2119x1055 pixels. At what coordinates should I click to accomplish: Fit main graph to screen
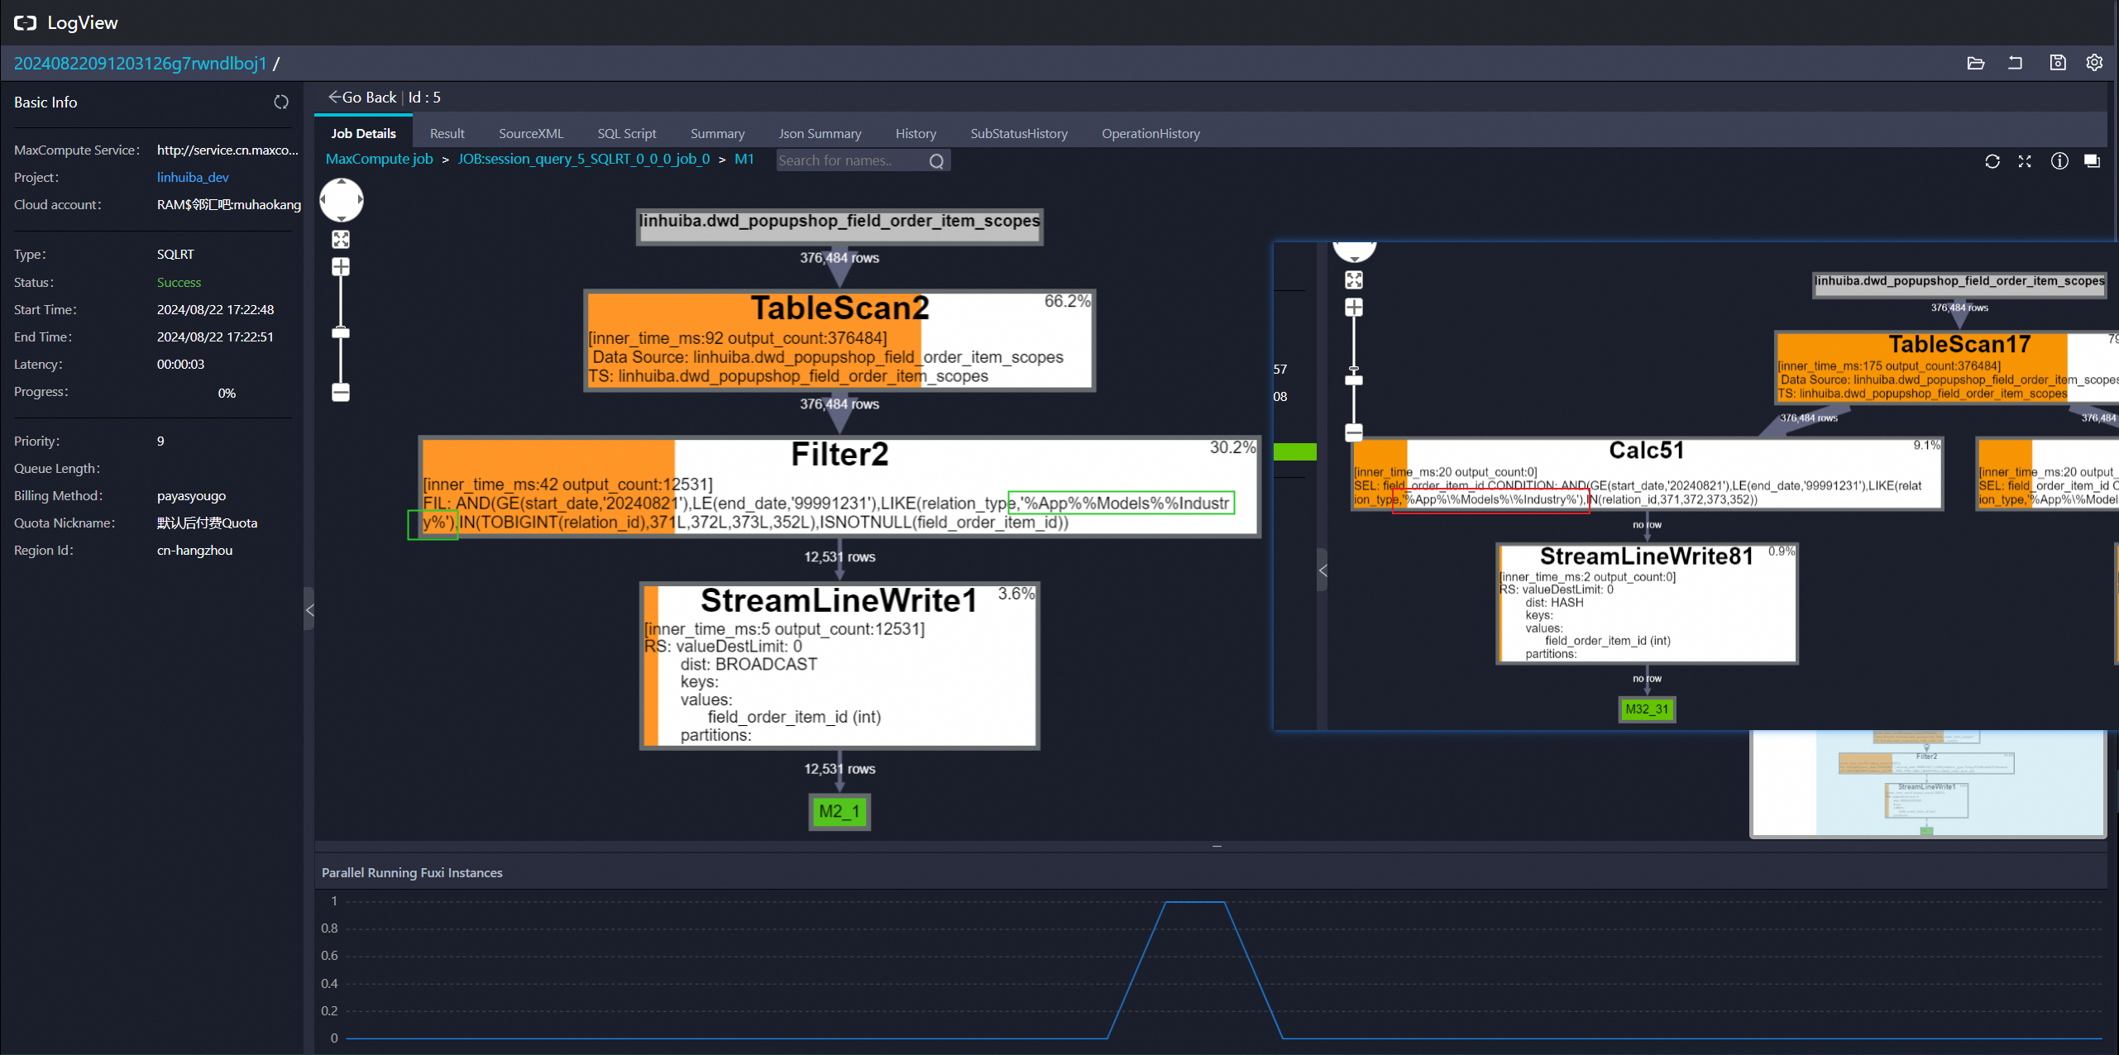(x=341, y=240)
